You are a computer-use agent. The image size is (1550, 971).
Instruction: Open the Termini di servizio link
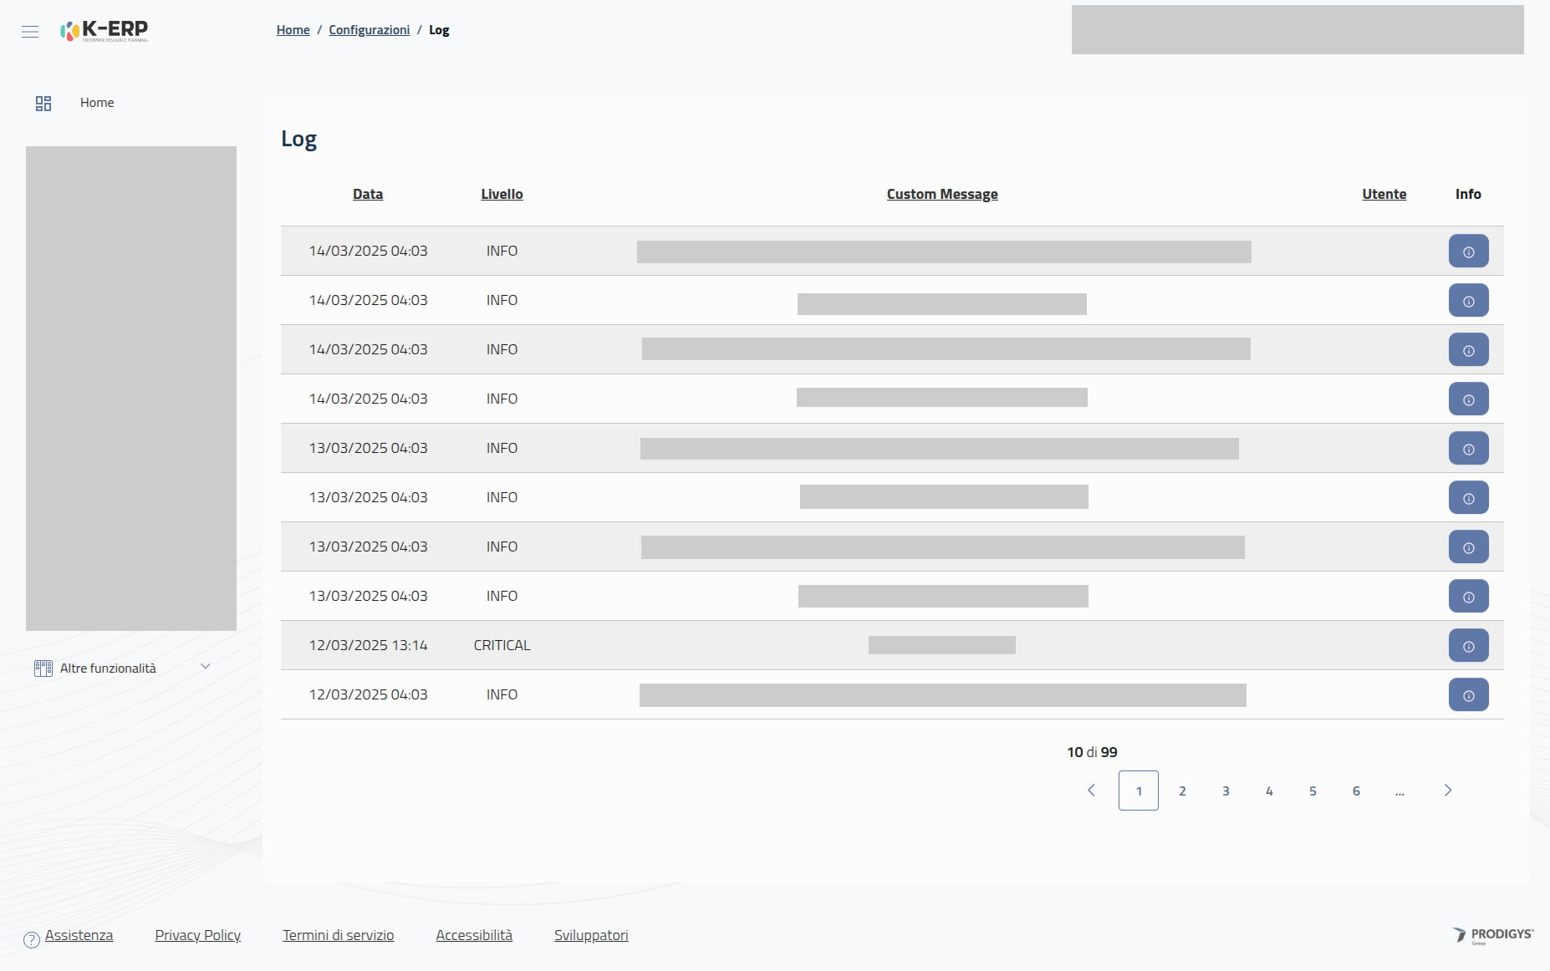tap(338, 935)
